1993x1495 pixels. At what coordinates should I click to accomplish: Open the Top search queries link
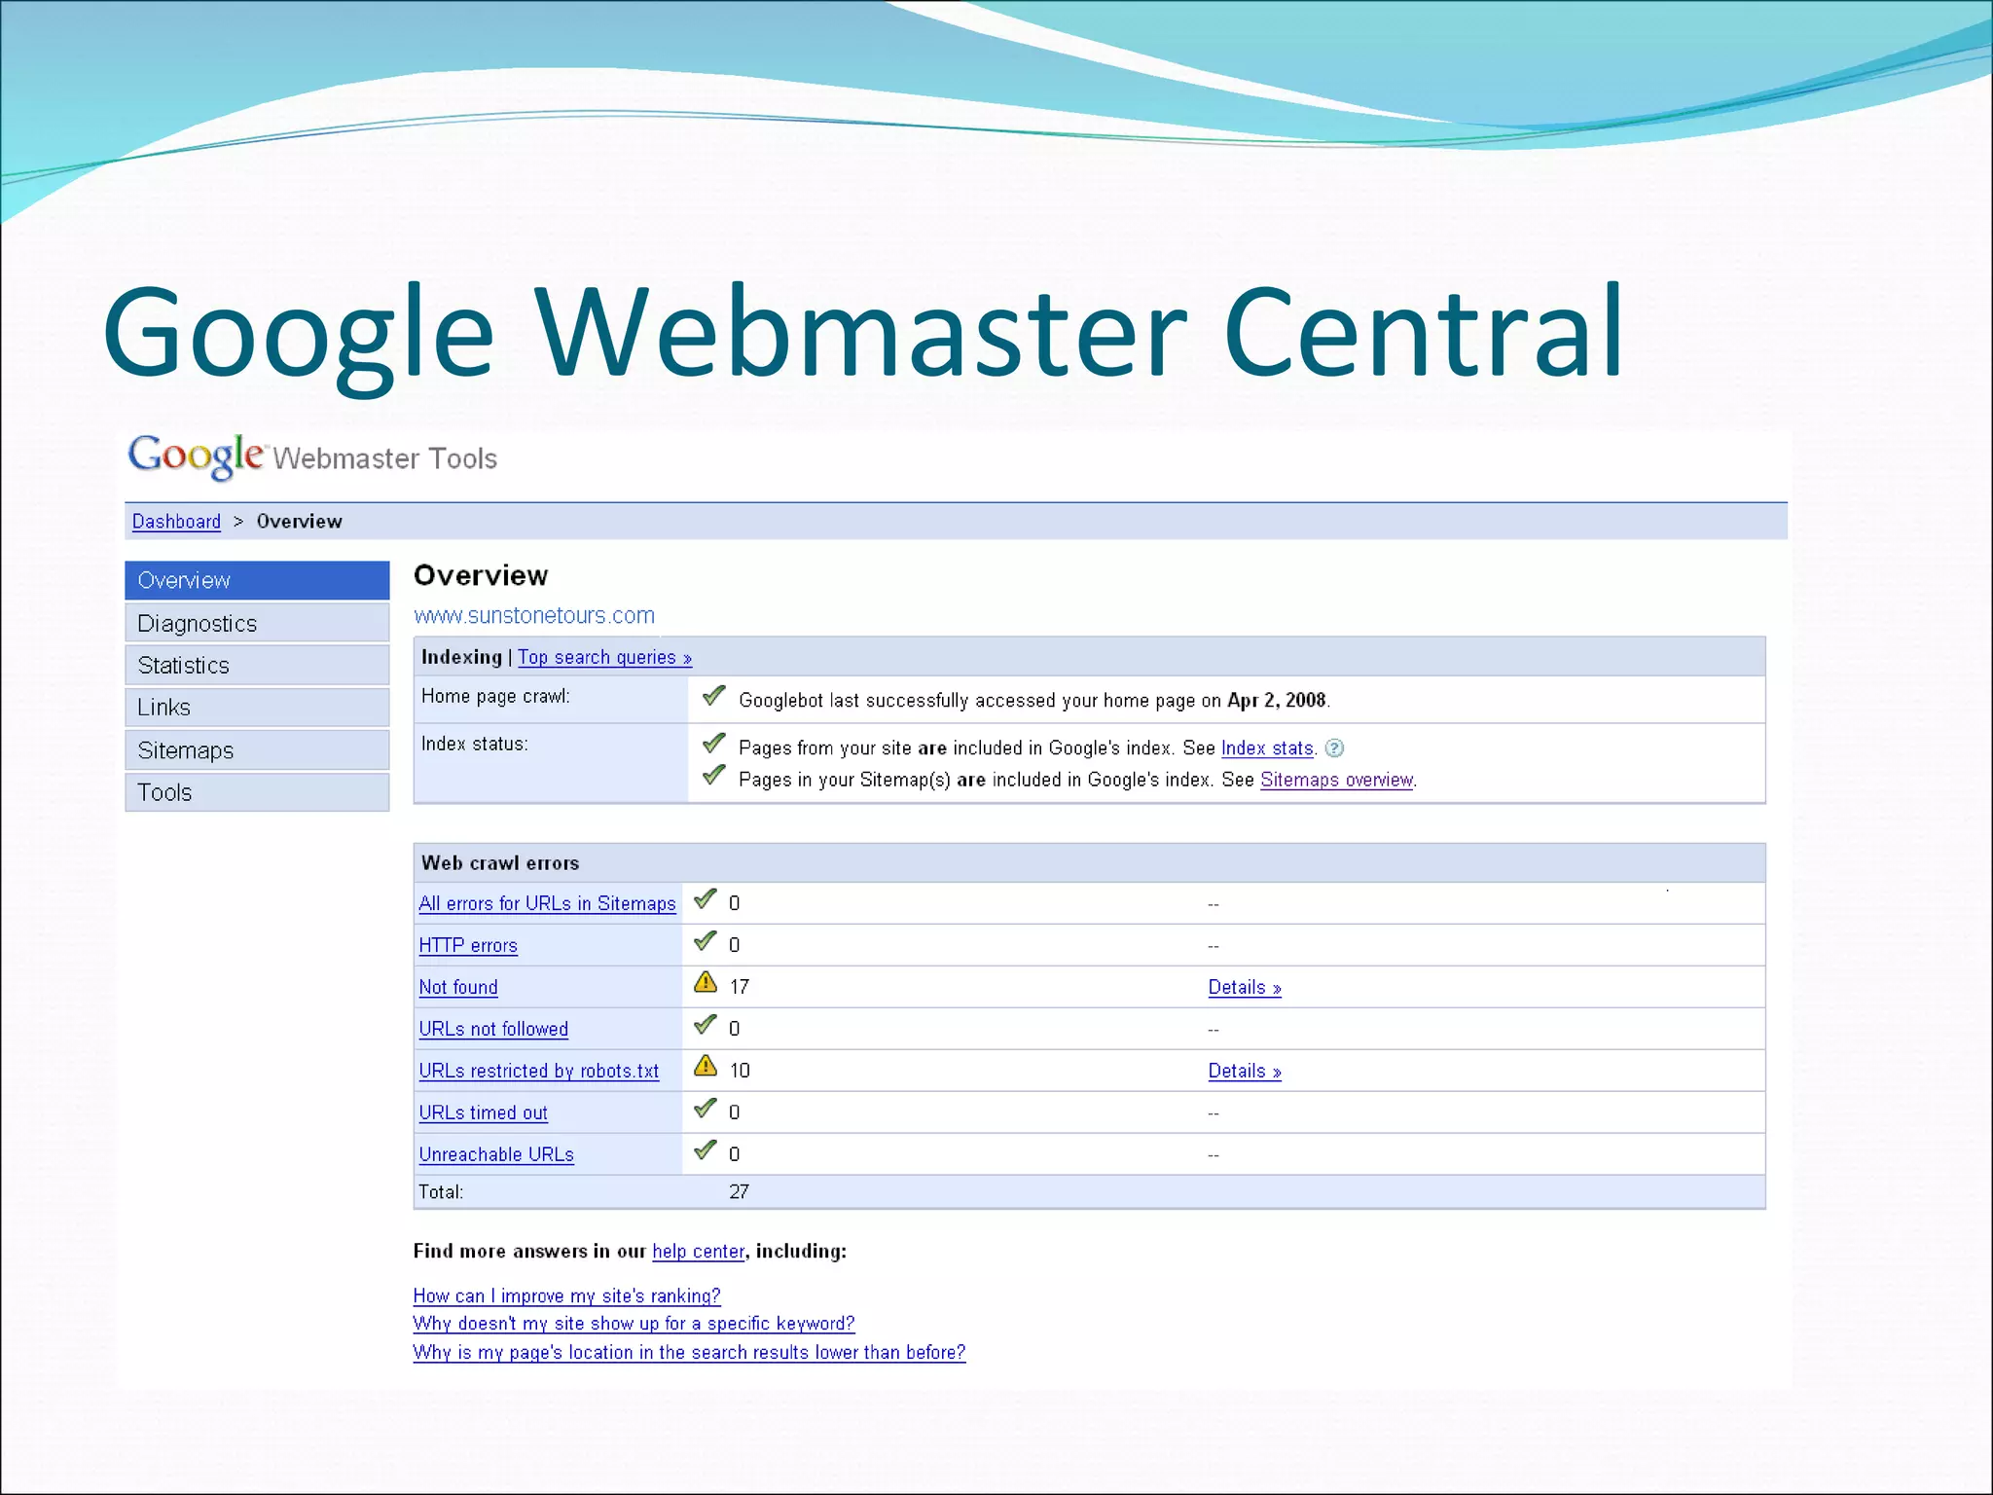click(604, 658)
